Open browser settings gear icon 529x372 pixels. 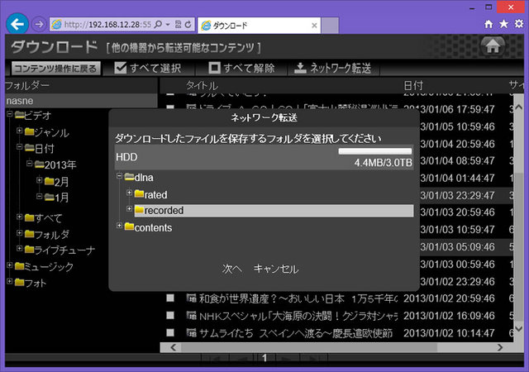click(519, 23)
